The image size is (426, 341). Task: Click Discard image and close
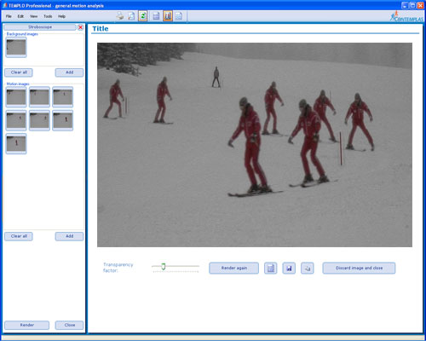pyautogui.click(x=359, y=268)
